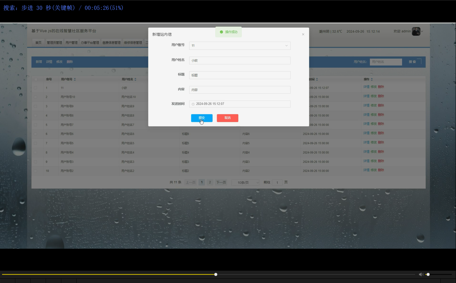
Task: Click the 操作 column sort arrows
Action: click(372, 79)
